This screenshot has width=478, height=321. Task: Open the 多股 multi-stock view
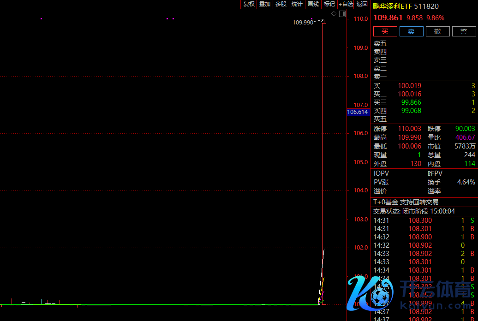(x=281, y=4)
